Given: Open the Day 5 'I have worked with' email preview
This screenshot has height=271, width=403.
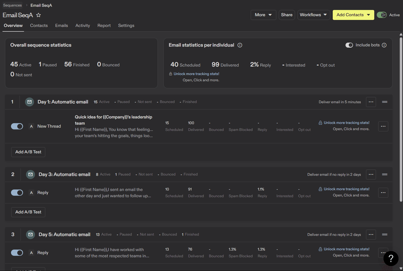Looking at the screenshot, I should coord(112,253).
